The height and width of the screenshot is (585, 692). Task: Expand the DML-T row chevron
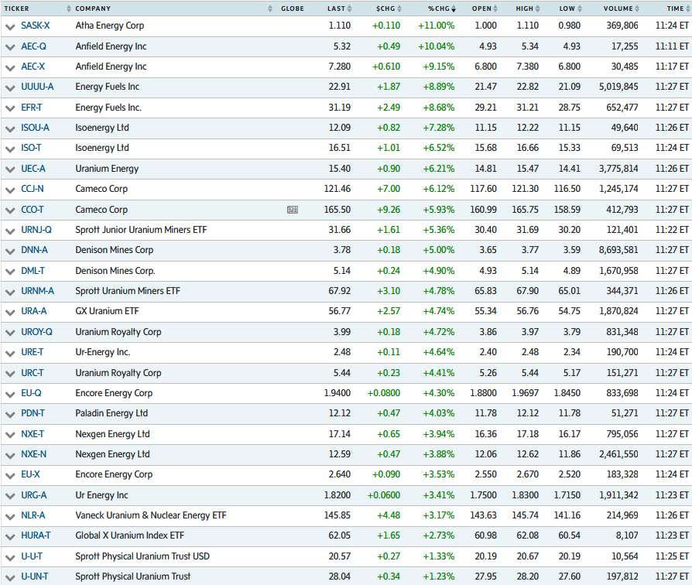click(10, 272)
